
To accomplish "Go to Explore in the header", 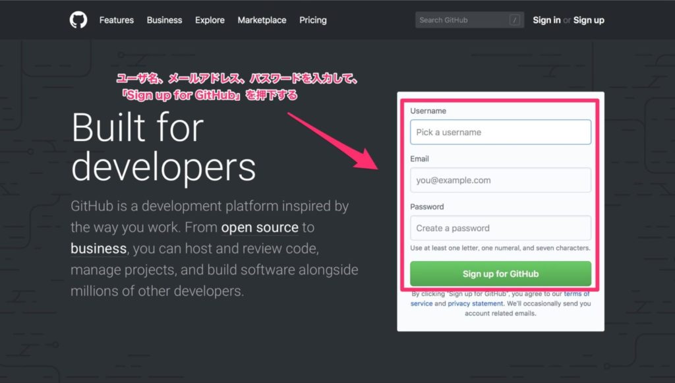I will tap(210, 20).
